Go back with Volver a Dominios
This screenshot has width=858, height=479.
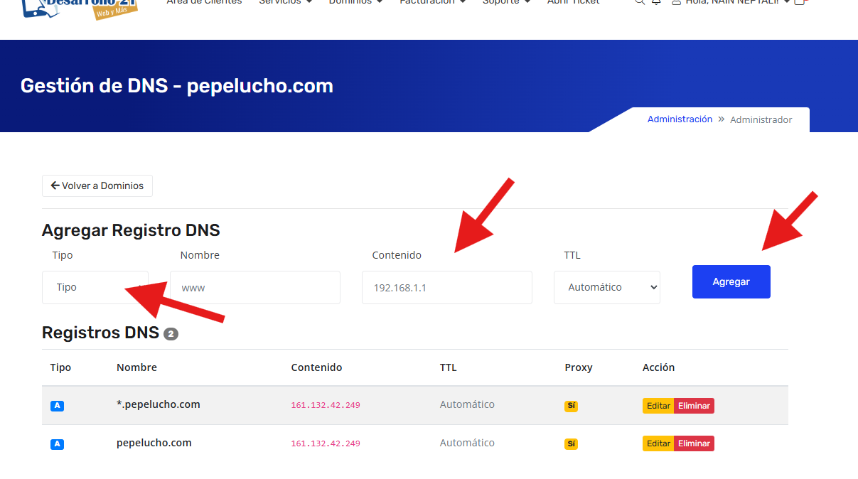pyautogui.click(x=97, y=185)
